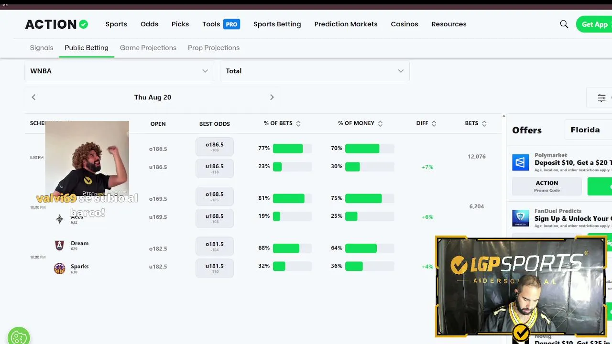Click the PRO badge next to Tools

click(231, 24)
